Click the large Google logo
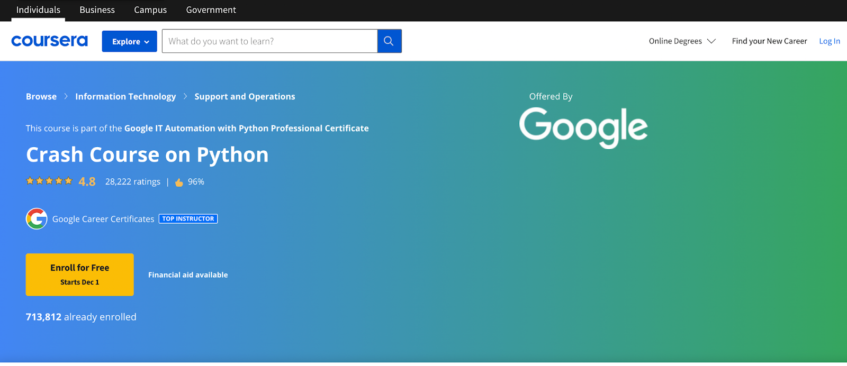Image resolution: width=847 pixels, height=366 pixels. 583,127
